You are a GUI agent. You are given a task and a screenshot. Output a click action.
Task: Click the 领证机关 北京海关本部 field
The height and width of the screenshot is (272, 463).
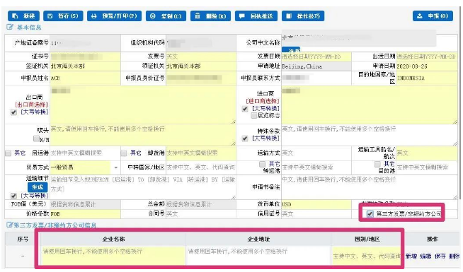[x=201, y=66]
